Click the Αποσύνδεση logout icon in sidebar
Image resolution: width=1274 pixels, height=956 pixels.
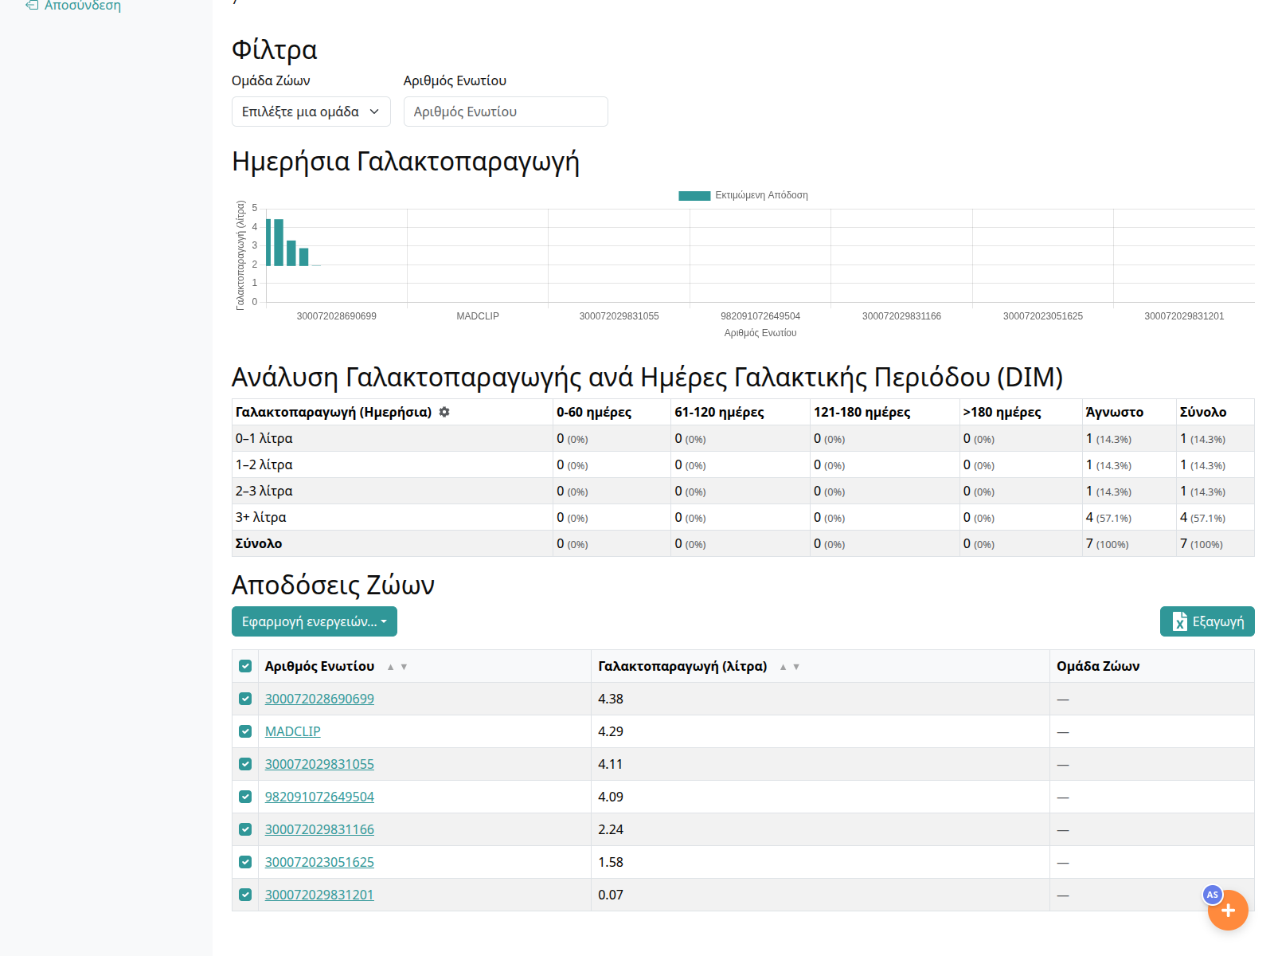[x=32, y=6]
